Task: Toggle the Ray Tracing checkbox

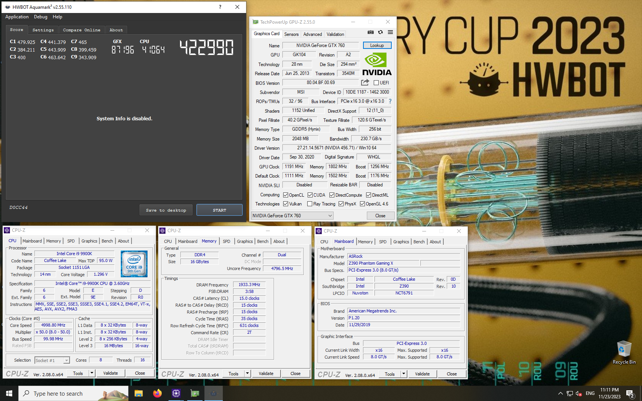Action: [x=310, y=204]
